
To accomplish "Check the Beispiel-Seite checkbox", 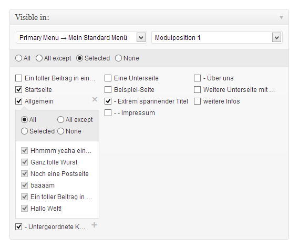I will pos(108,90).
